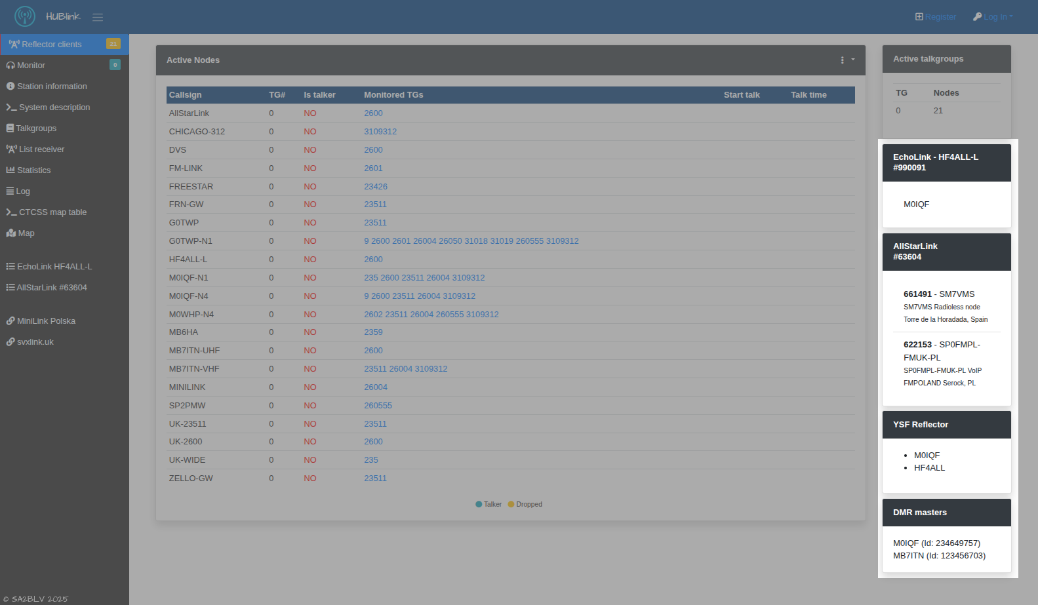This screenshot has height=605, width=1038.
Task: Expand the Log In dropdown
Action: 993,17
